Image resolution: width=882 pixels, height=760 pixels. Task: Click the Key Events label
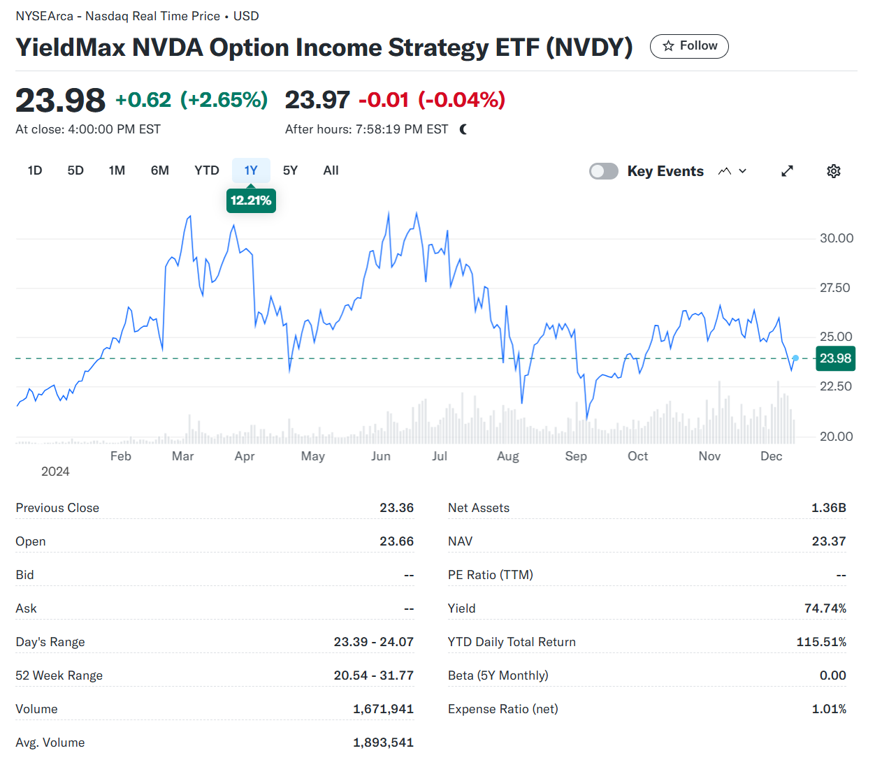click(665, 171)
